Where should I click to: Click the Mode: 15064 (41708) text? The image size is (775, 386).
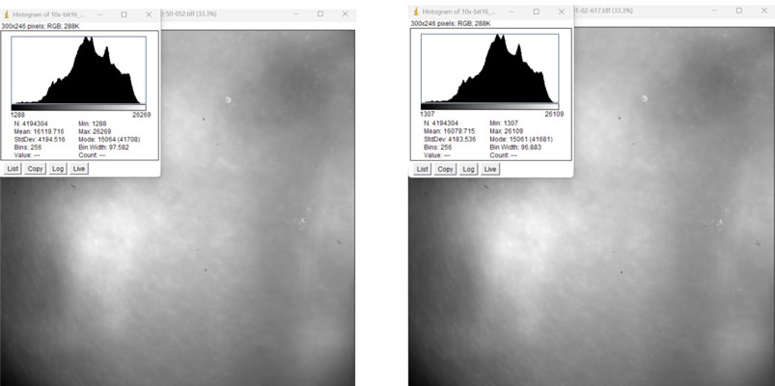[x=109, y=139]
